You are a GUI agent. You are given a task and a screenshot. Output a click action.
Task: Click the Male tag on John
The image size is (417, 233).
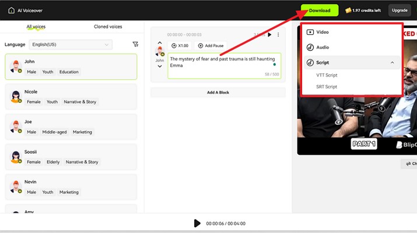[x=31, y=72]
